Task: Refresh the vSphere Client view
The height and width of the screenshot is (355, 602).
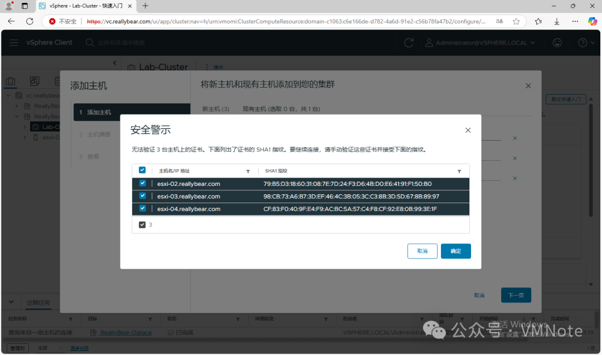Action: [409, 42]
